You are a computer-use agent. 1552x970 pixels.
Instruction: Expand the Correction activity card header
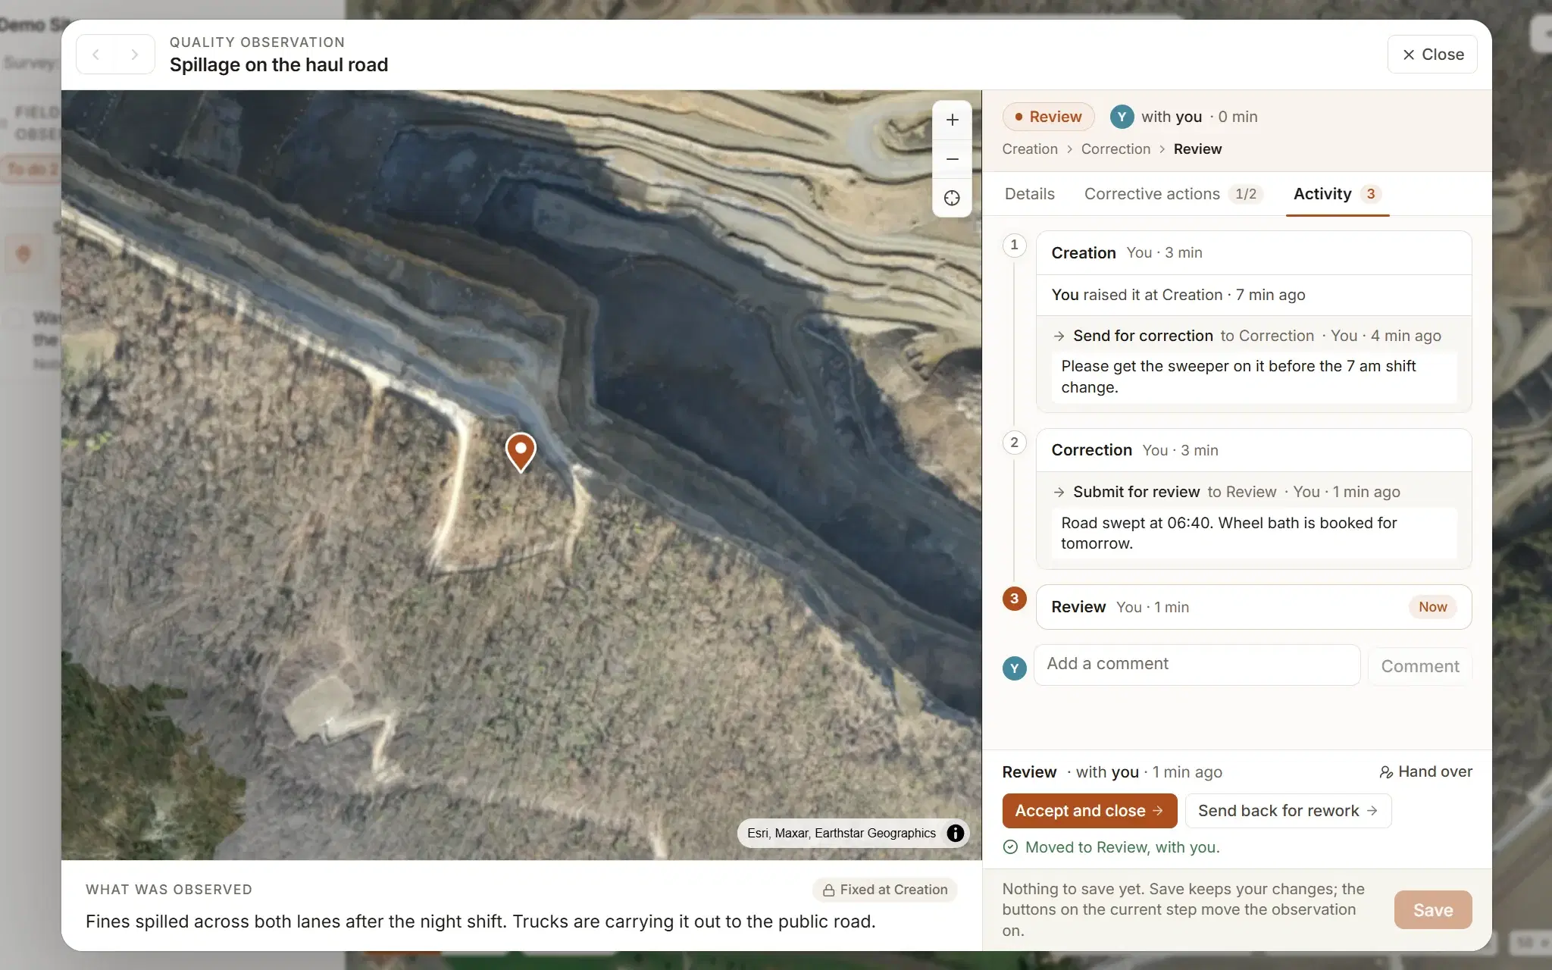point(1253,450)
